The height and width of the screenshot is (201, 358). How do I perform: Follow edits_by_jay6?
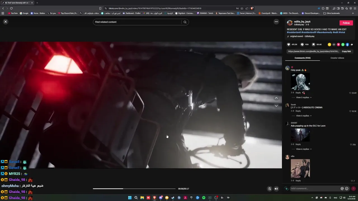pos(346,23)
